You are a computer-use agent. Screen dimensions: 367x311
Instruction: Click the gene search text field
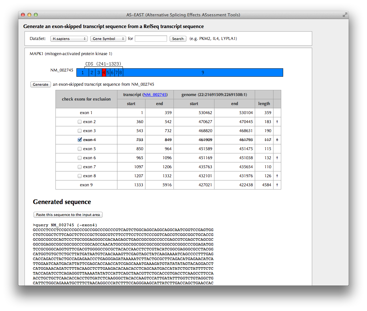151,39
